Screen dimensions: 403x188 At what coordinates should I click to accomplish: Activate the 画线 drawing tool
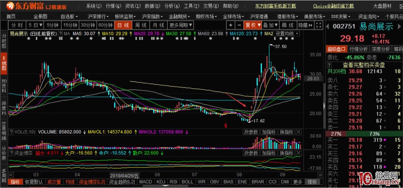pyautogui.click(x=288, y=25)
